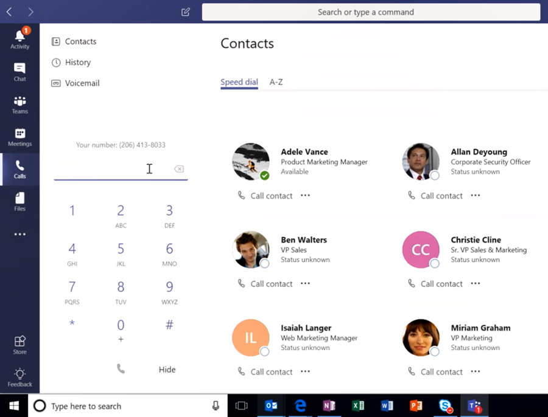This screenshot has height=417, width=548.
Task: Open more apps ellipsis in sidebar
Action: pyautogui.click(x=20, y=234)
